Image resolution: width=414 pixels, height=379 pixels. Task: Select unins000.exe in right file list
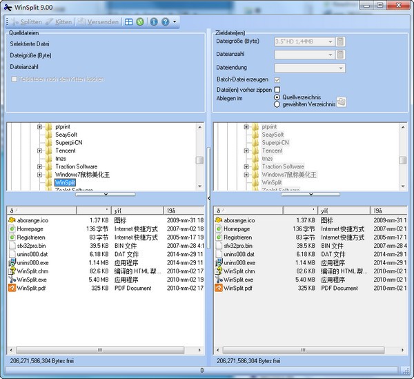(239, 262)
